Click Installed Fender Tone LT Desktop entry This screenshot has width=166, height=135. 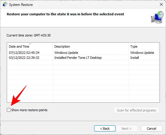coord(78,58)
